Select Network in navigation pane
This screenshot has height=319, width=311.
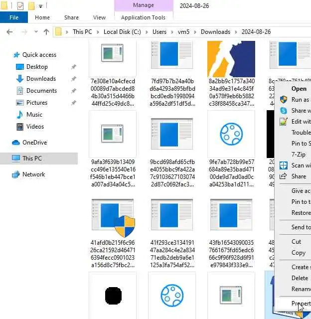click(33, 174)
